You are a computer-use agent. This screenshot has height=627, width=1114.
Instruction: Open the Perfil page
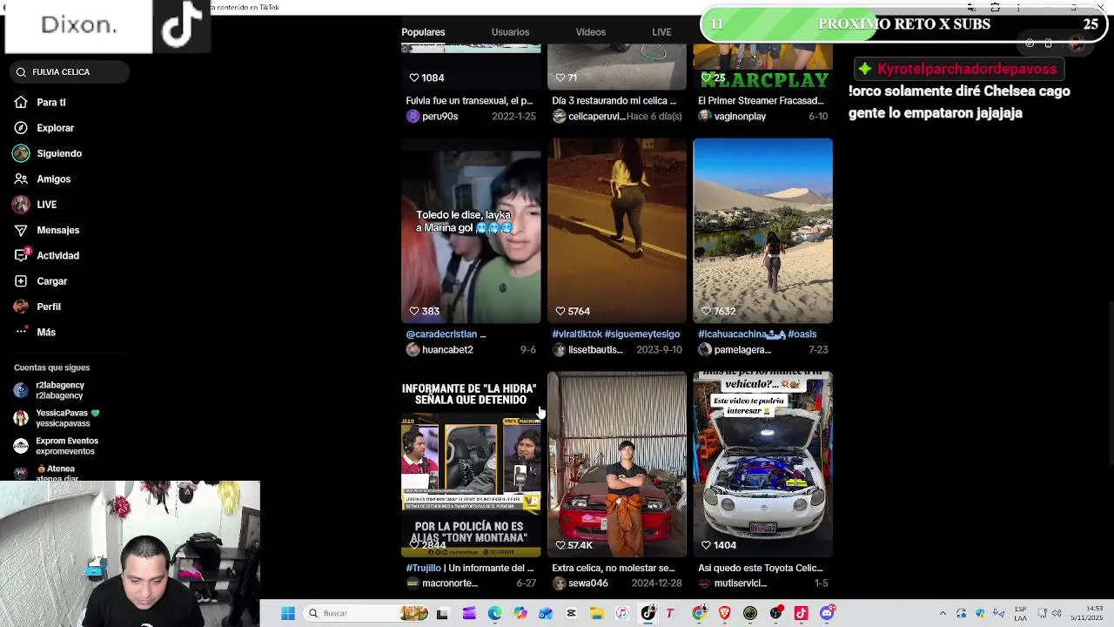pos(37,307)
